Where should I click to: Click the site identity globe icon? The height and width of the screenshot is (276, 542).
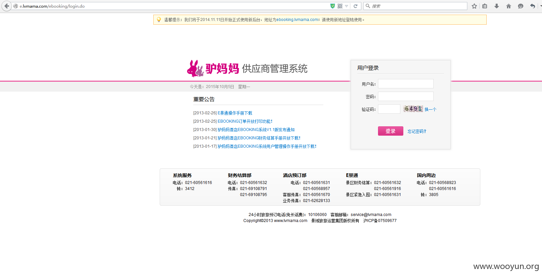(16, 6)
